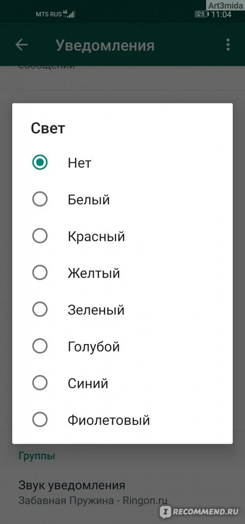Select the Красный radio button
The image size is (245, 524).
click(40, 236)
